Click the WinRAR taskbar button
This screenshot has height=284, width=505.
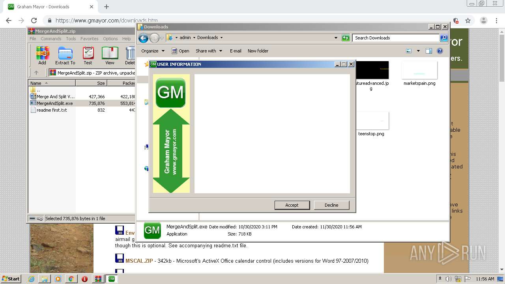click(98, 279)
